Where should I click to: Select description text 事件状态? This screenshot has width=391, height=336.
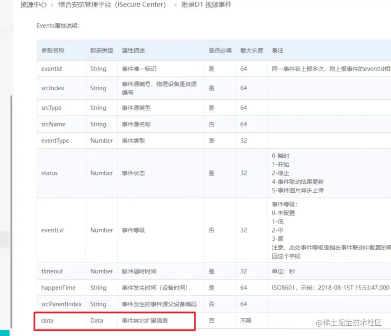(x=133, y=173)
